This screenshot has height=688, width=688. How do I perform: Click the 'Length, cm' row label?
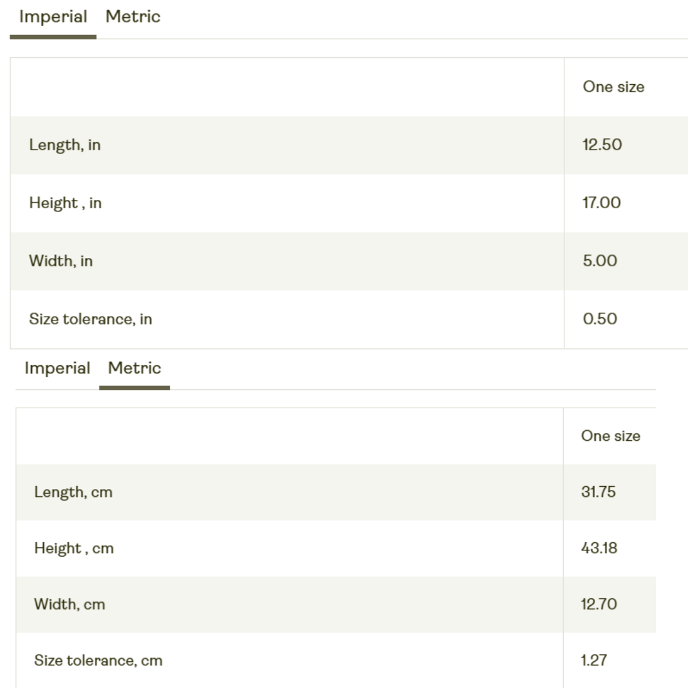point(73,492)
